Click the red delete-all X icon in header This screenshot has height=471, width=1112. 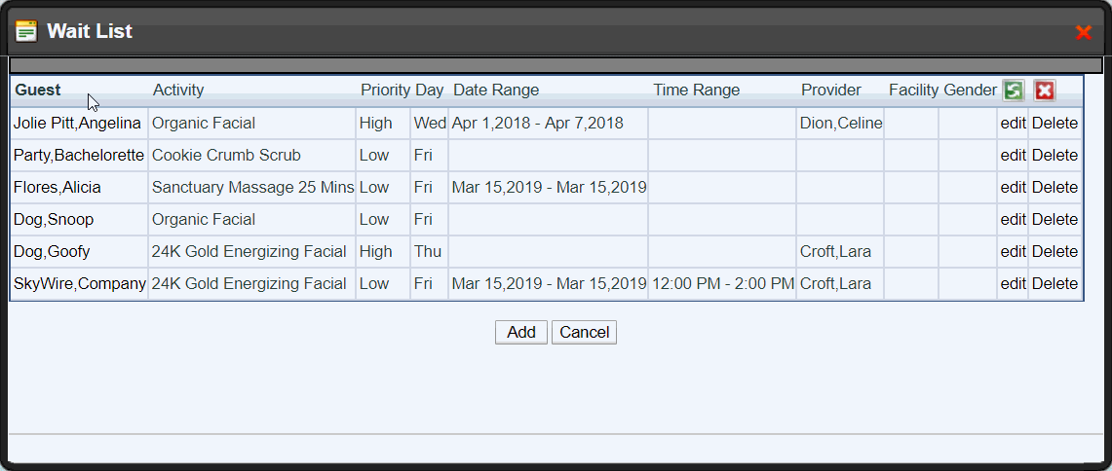(1045, 90)
